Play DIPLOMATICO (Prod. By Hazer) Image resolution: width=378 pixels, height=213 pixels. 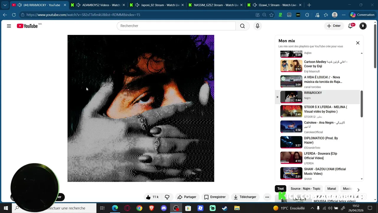318,143
